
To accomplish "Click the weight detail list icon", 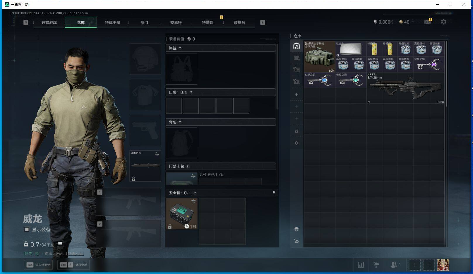I will [x=60, y=244].
